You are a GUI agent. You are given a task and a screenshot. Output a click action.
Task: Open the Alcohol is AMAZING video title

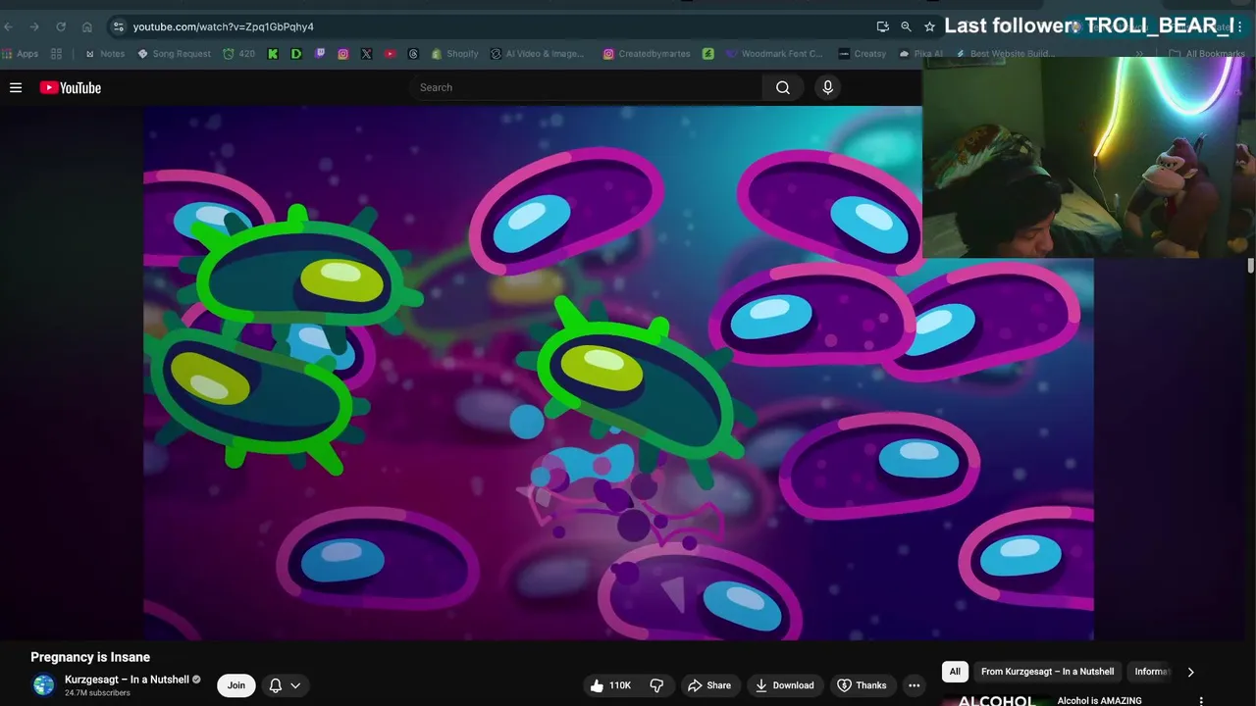coord(1099,701)
